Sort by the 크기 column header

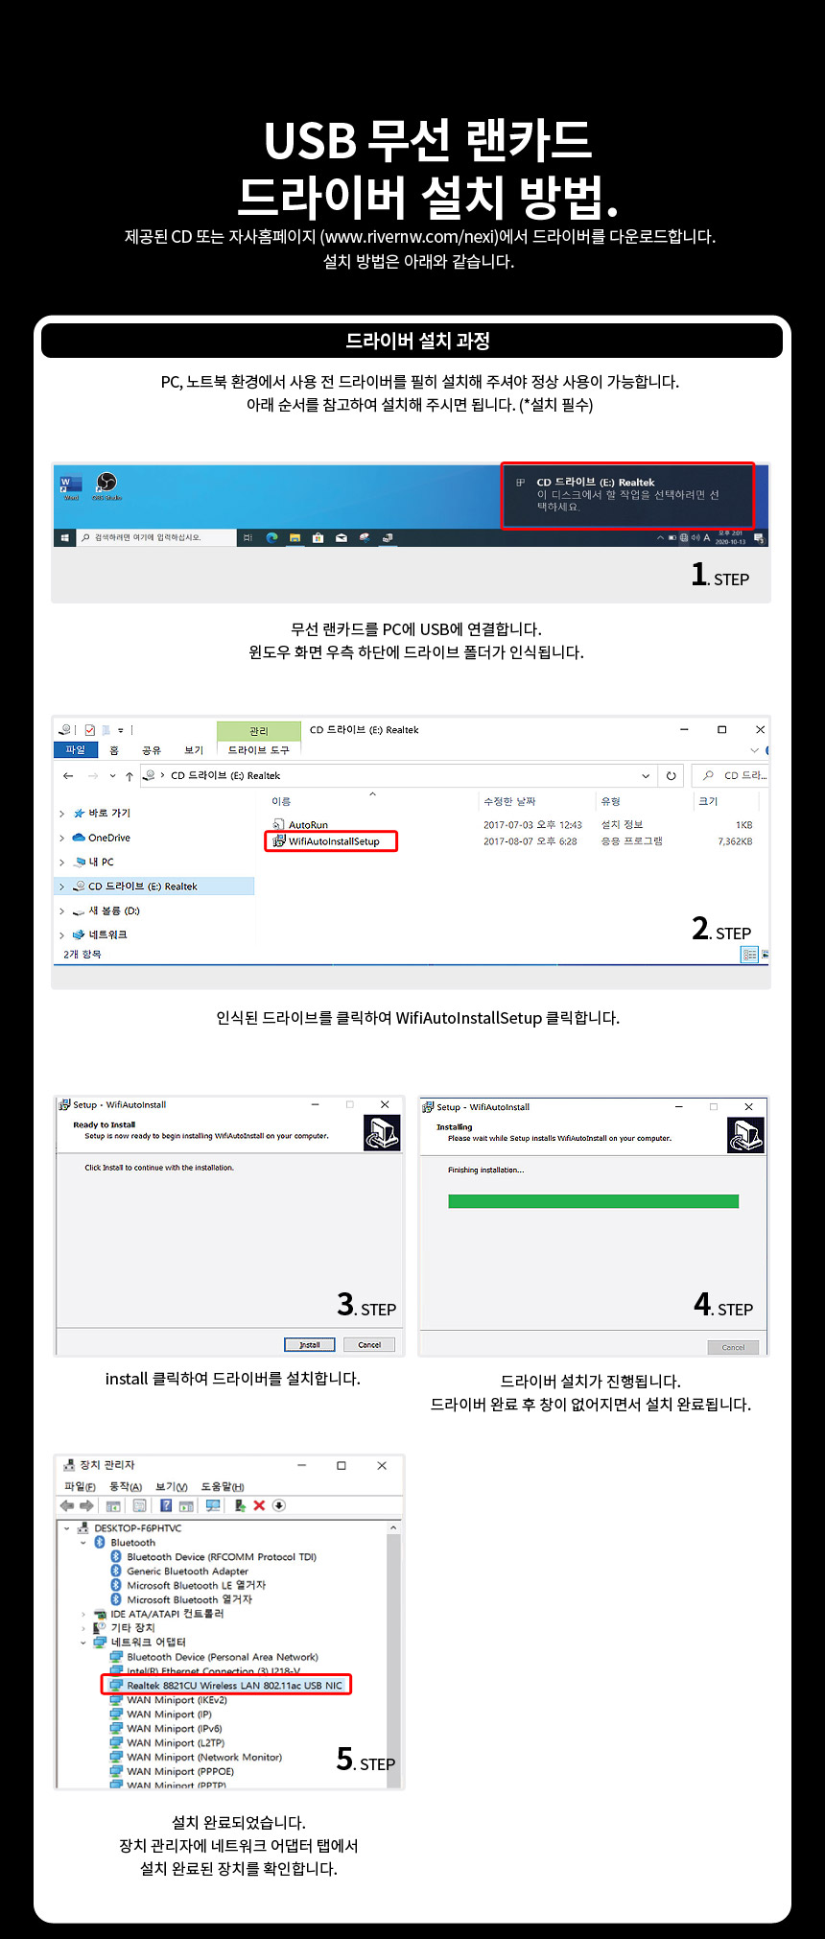tap(708, 801)
